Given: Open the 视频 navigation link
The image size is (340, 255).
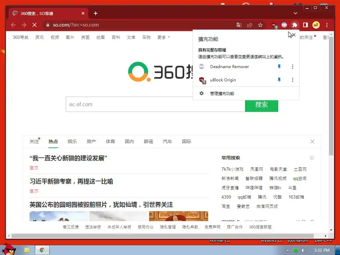Looking at the screenshot, I should pyautogui.click(x=55, y=37).
